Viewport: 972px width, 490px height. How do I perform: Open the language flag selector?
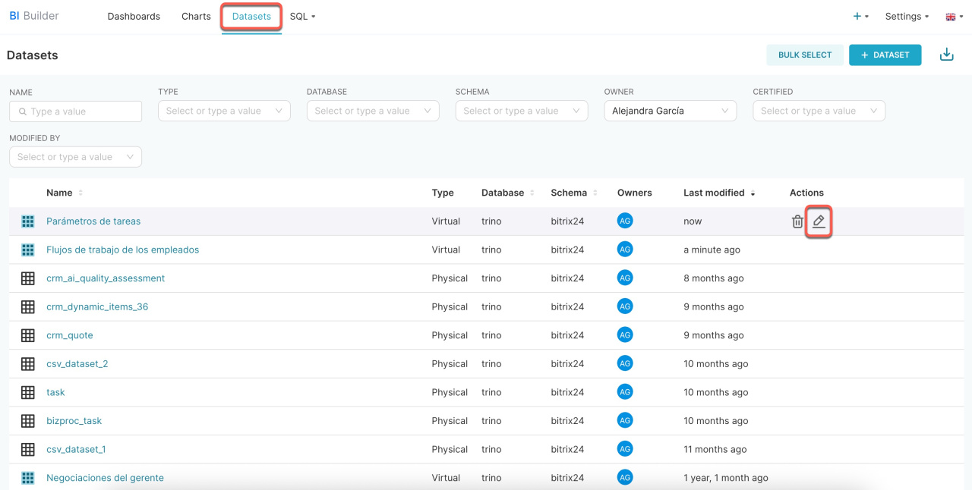pos(953,17)
